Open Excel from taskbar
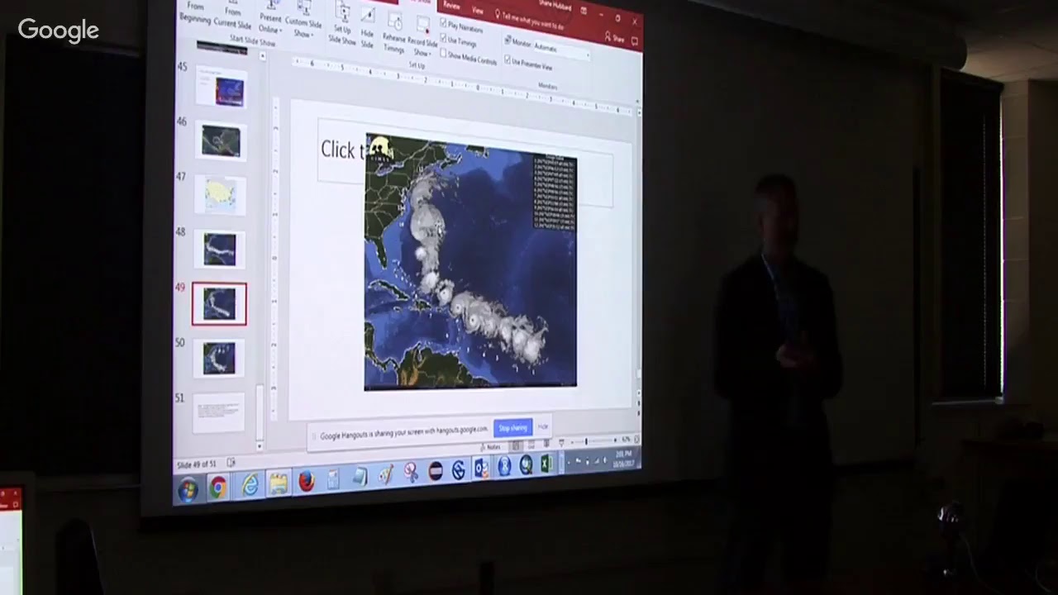The width and height of the screenshot is (1058, 595). click(546, 464)
